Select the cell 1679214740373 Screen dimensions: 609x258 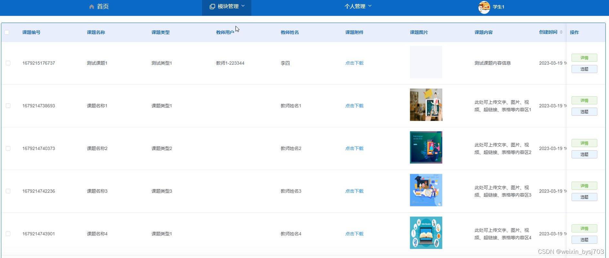[39, 148]
